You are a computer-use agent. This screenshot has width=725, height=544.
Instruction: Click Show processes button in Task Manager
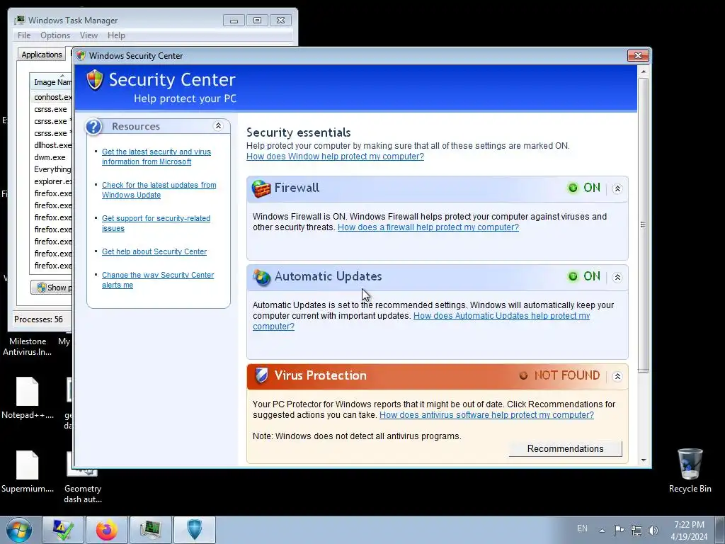[51, 288]
